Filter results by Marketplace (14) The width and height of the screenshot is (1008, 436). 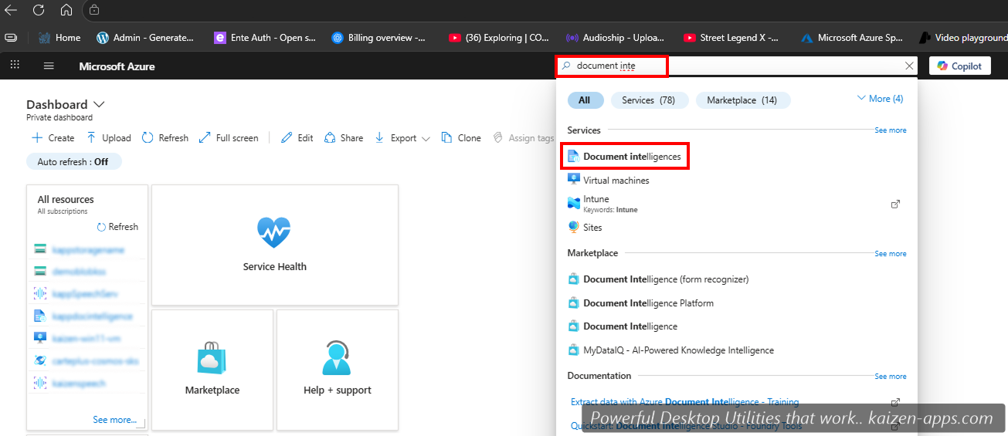[x=742, y=100]
